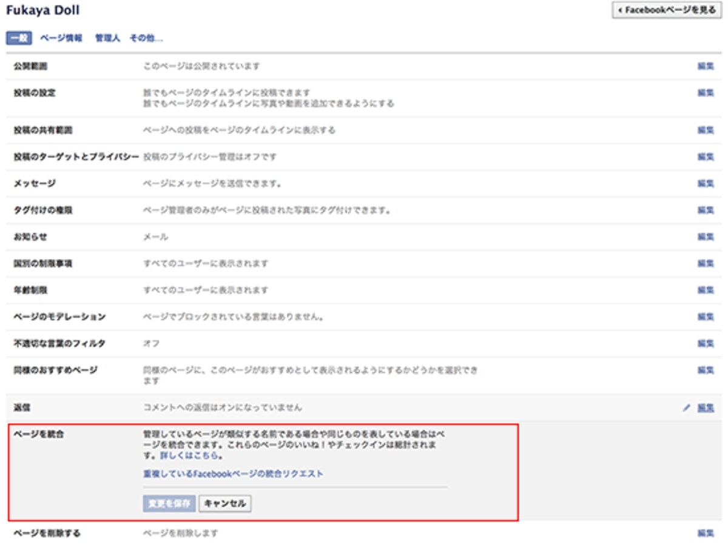Open the 詳しくはこちら link
728x544 pixels.
(189, 455)
